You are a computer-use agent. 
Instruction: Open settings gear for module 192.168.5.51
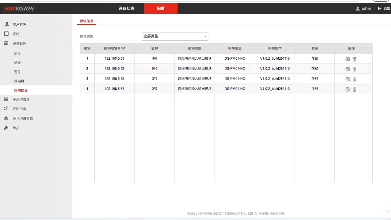(348, 59)
